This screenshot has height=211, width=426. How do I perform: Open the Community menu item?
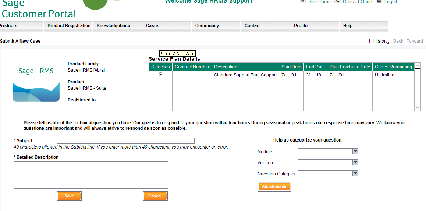tap(207, 26)
